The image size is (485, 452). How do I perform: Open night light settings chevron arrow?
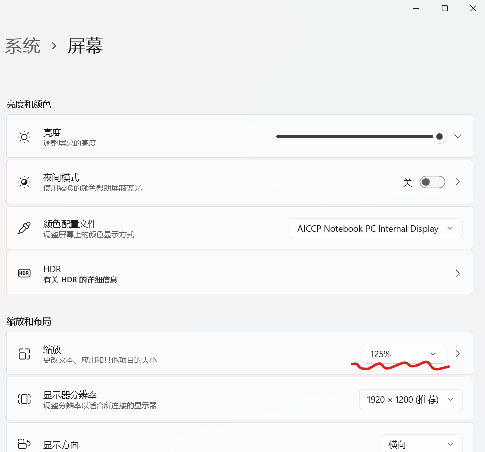point(458,182)
